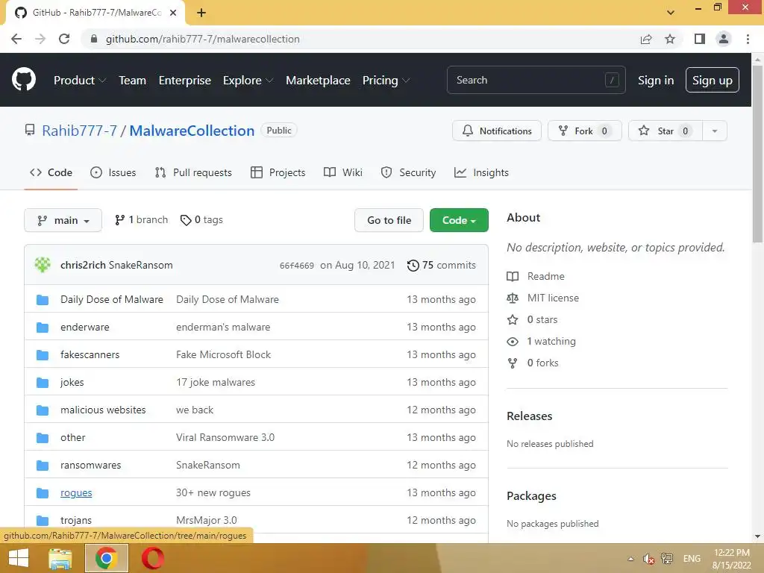Expand the Explore menu
Image resolution: width=764 pixels, height=573 pixels.
coord(248,81)
